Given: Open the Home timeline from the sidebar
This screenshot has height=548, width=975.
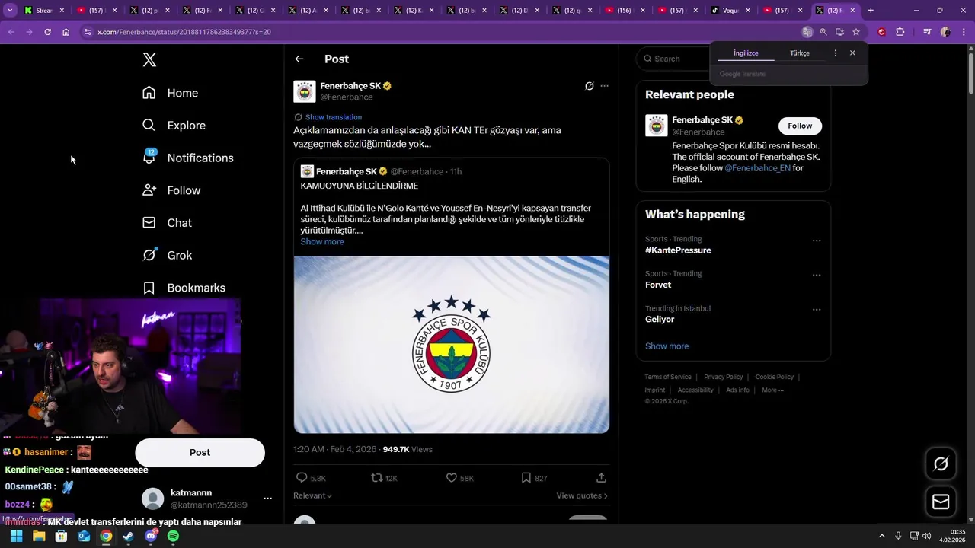Looking at the screenshot, I should click(x=171, y=93).
